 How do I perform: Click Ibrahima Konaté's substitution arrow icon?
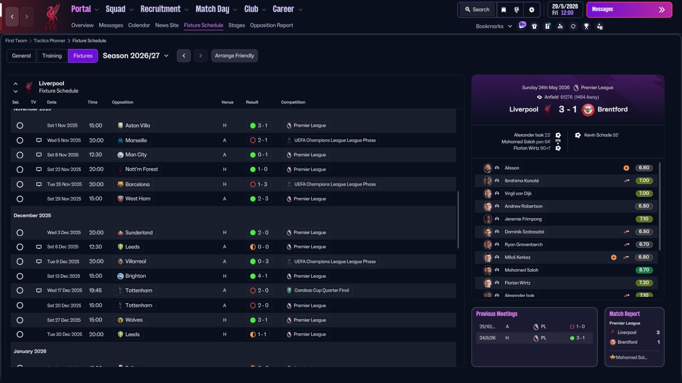627,181
